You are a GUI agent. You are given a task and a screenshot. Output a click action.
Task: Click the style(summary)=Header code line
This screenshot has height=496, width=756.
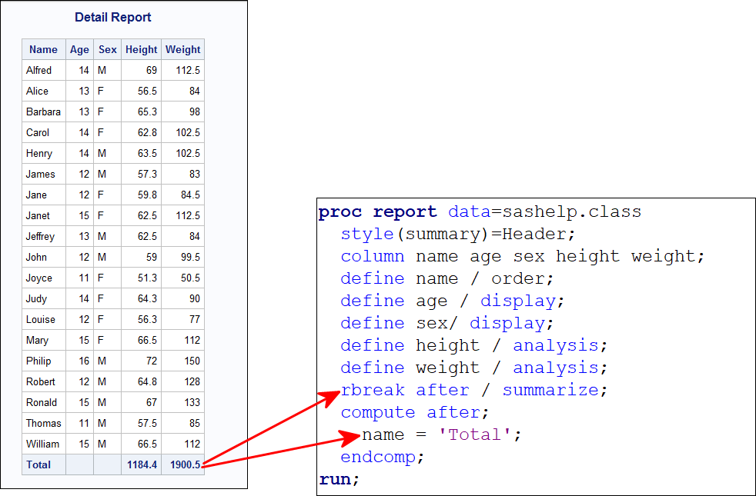pos(458,235)
